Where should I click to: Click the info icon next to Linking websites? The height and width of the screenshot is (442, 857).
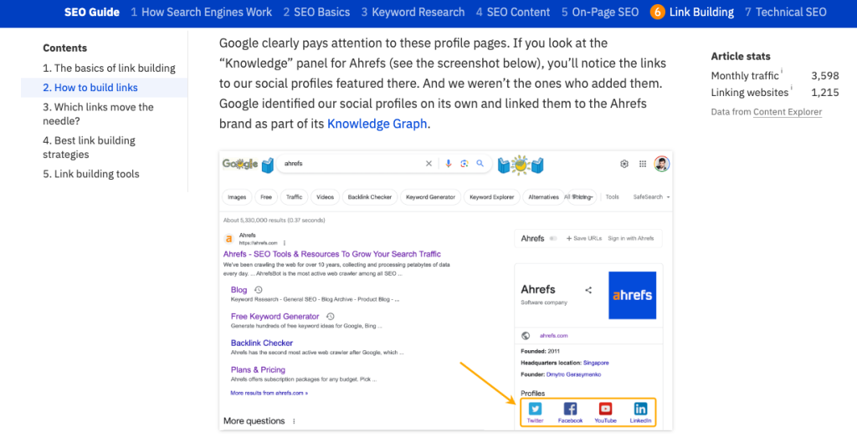tap(792, 88)
